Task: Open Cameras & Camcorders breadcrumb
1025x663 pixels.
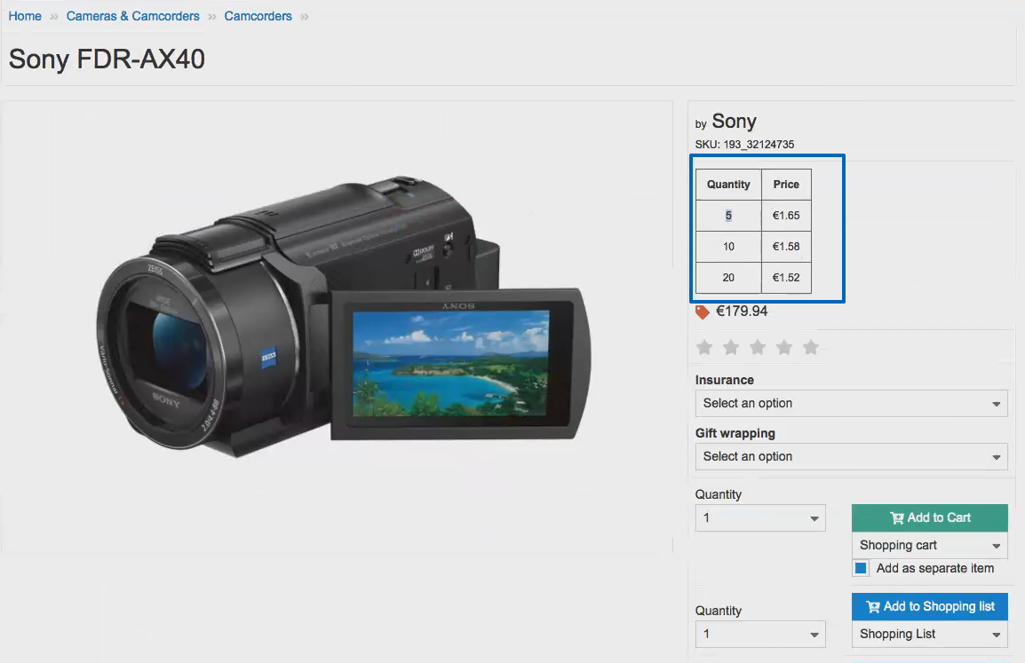Action: [132, 16]
